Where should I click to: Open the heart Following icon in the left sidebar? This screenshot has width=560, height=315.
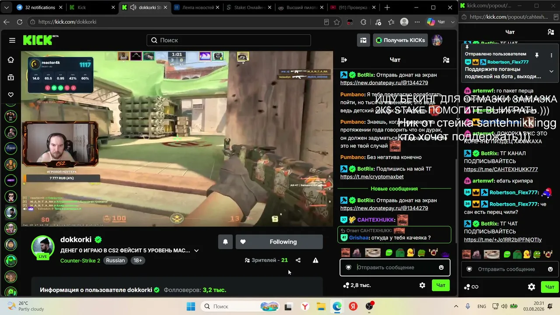[x=11, y=94]
